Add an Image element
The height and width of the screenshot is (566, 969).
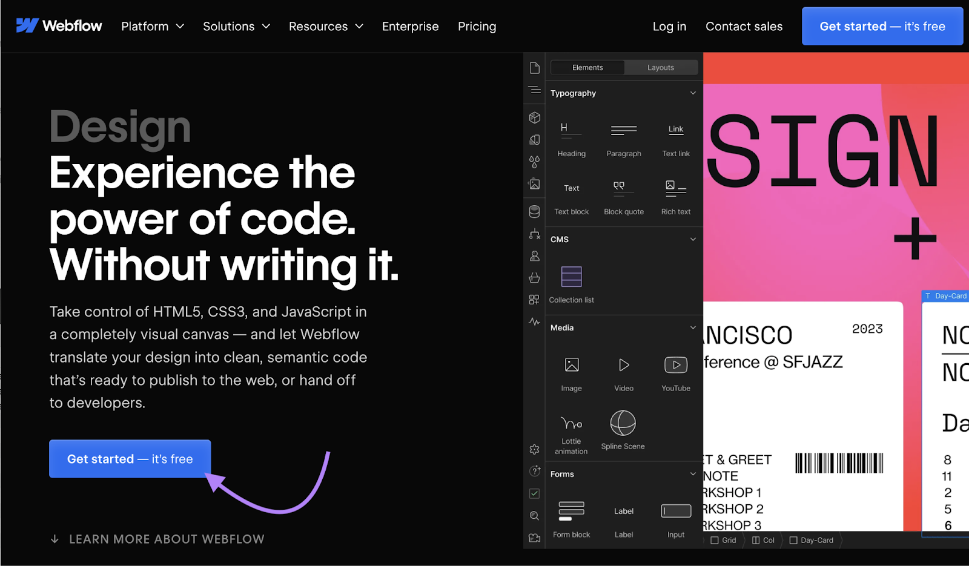(x=571, y=374)
